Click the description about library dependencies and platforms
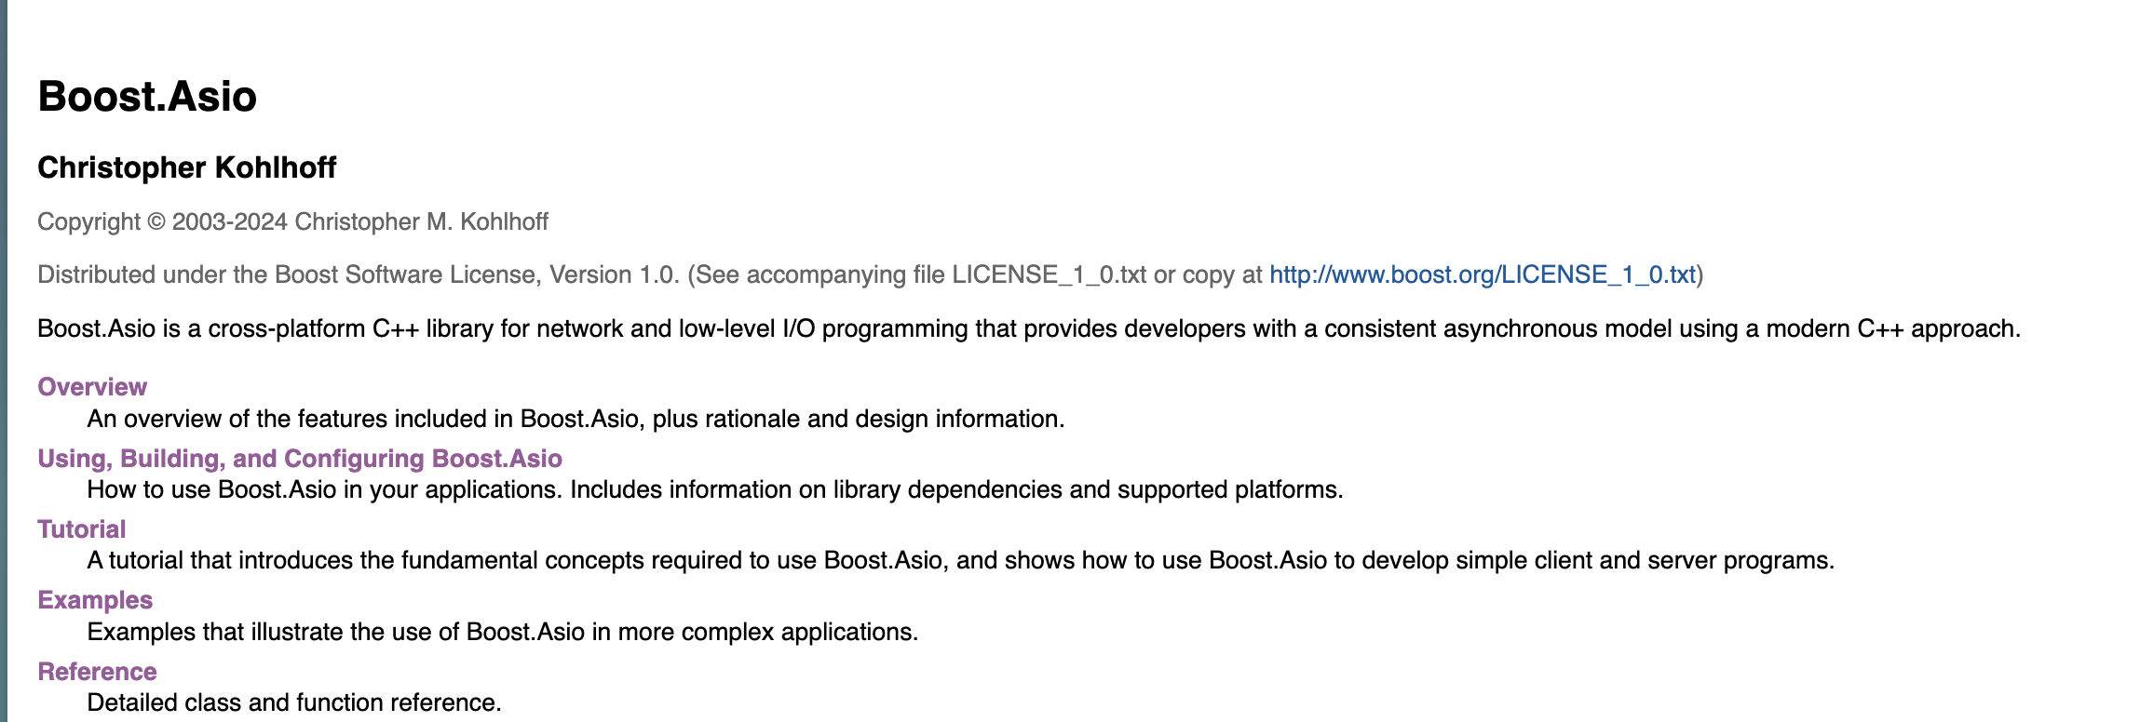The image size is (2140, 722). point(714,489)
